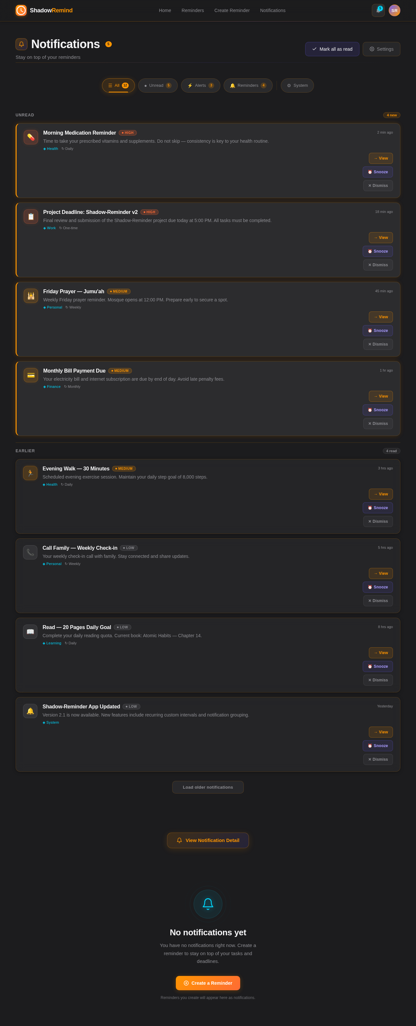
Task: Open the Reminders menu in the navbar
Action: click(192, 10)
